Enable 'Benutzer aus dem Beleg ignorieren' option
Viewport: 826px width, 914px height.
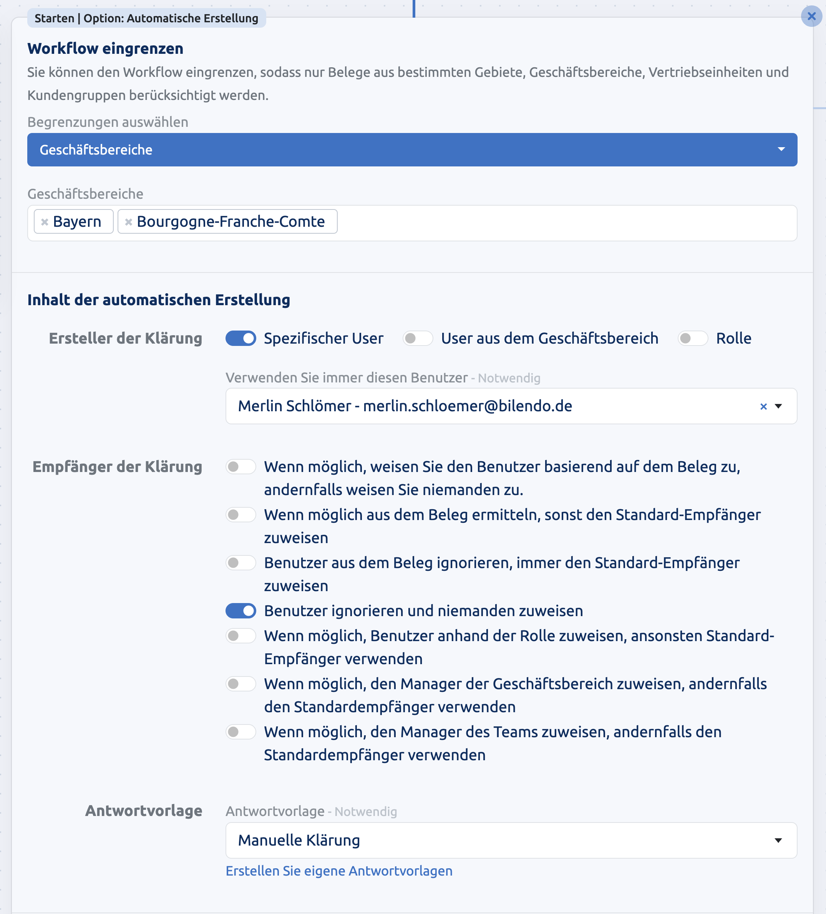[x=241, y=563]
